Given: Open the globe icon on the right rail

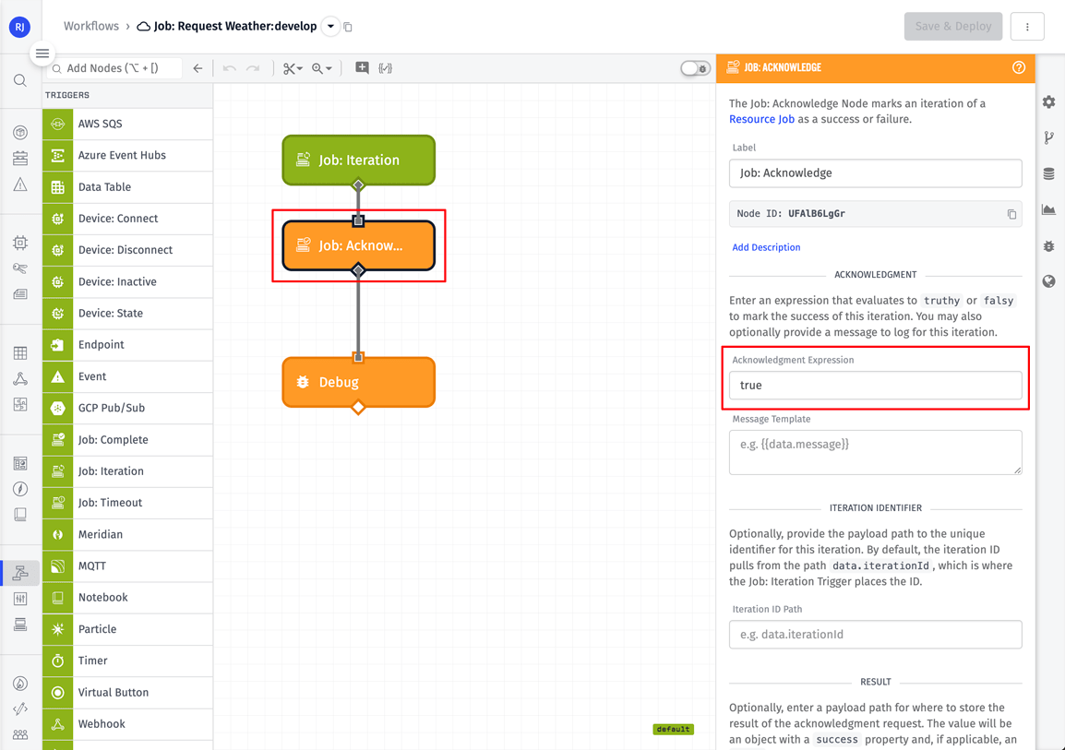Looking at the screenshot, I should (1048, 281).
